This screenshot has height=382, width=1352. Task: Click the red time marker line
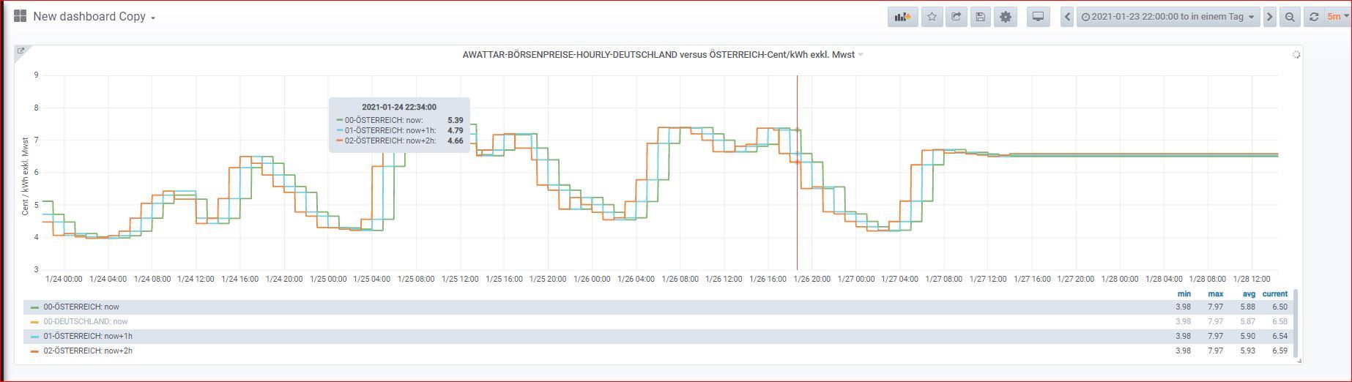point(797,173)
